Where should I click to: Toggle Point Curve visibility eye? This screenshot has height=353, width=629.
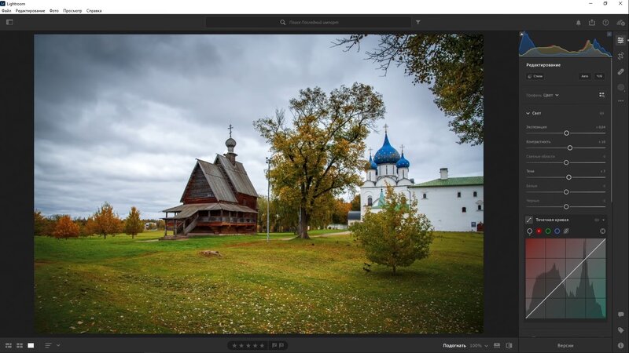597,220
